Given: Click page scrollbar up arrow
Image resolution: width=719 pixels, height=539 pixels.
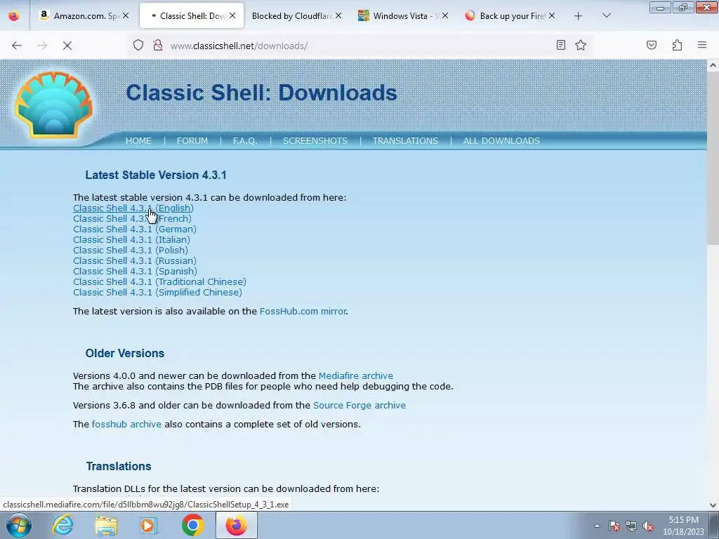Looking at the screenshot, I should pos(713,65).
